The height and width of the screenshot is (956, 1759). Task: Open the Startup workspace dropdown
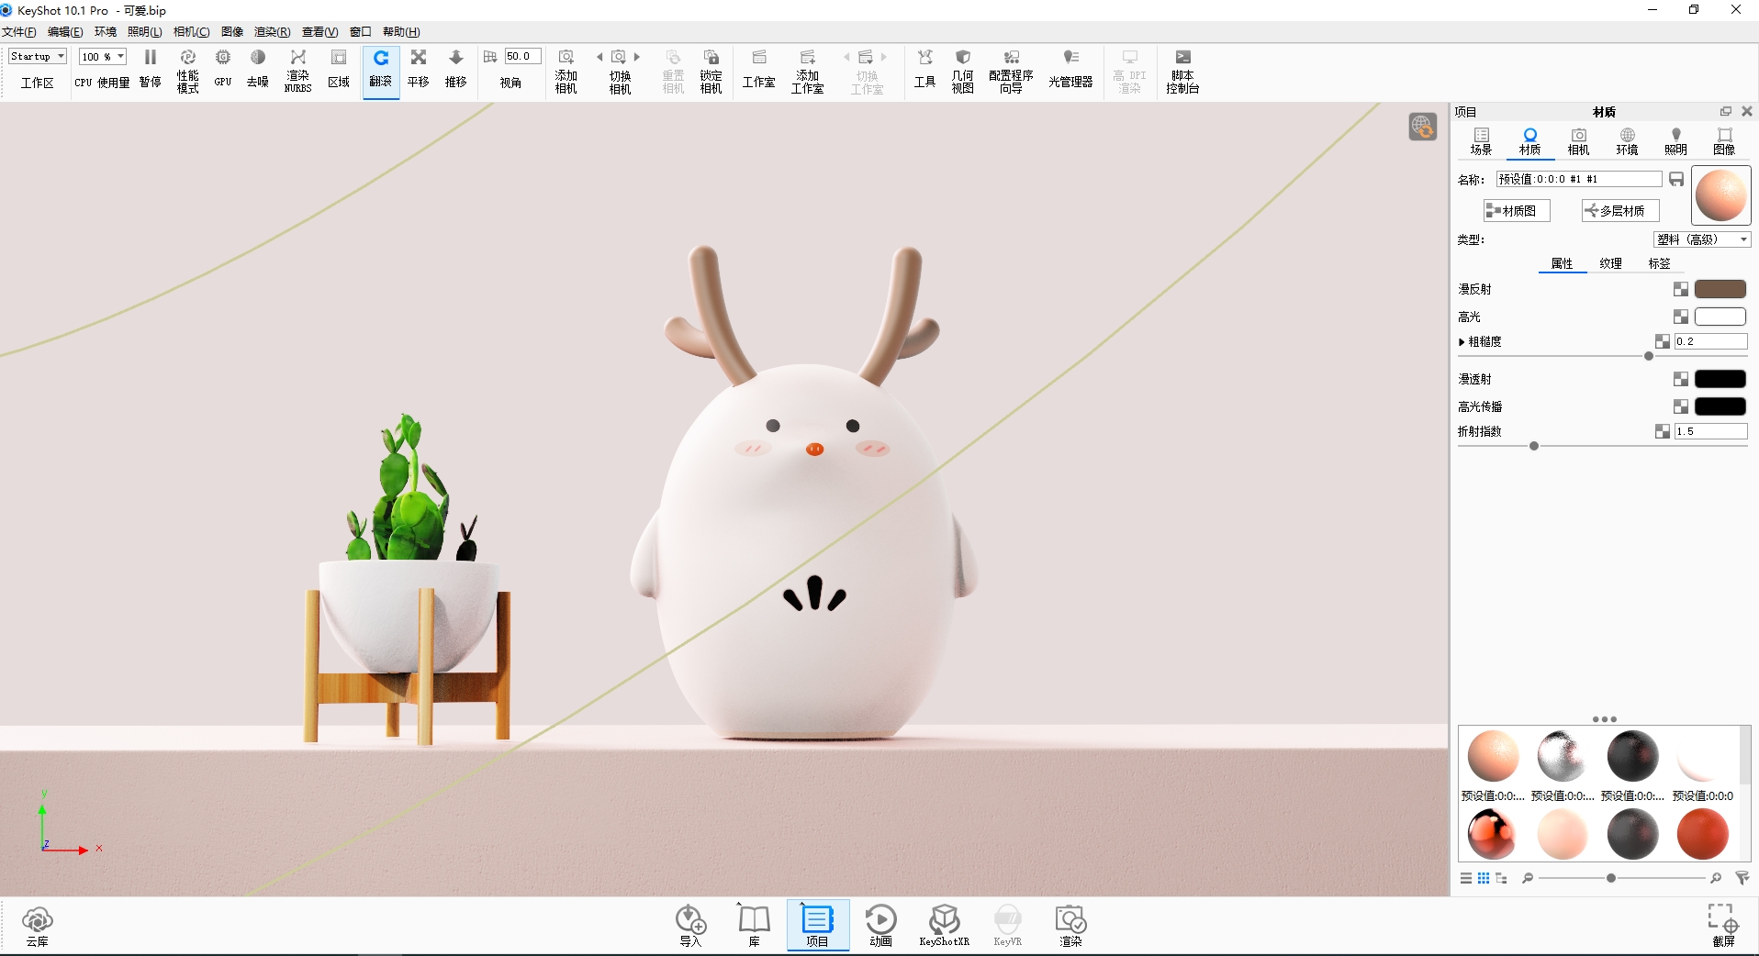[38, 56]
